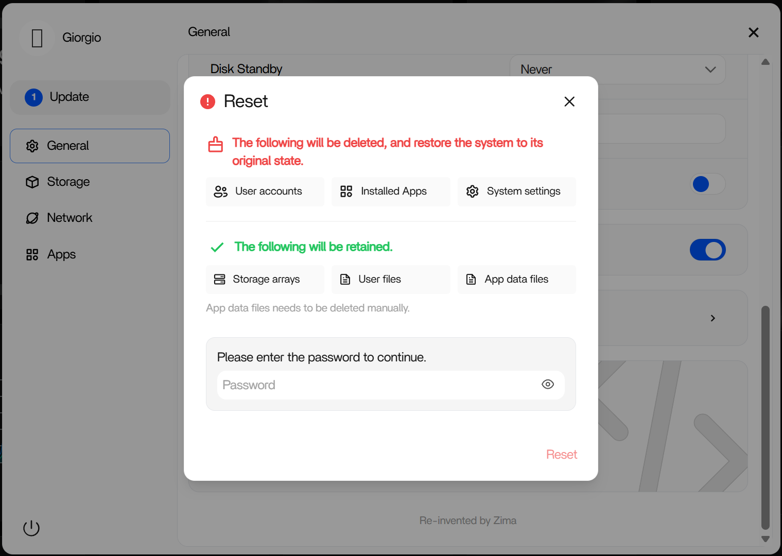This screenshot has width=782, height=556.
Task: Switch to the Network settings section
Action: point(69,218)
